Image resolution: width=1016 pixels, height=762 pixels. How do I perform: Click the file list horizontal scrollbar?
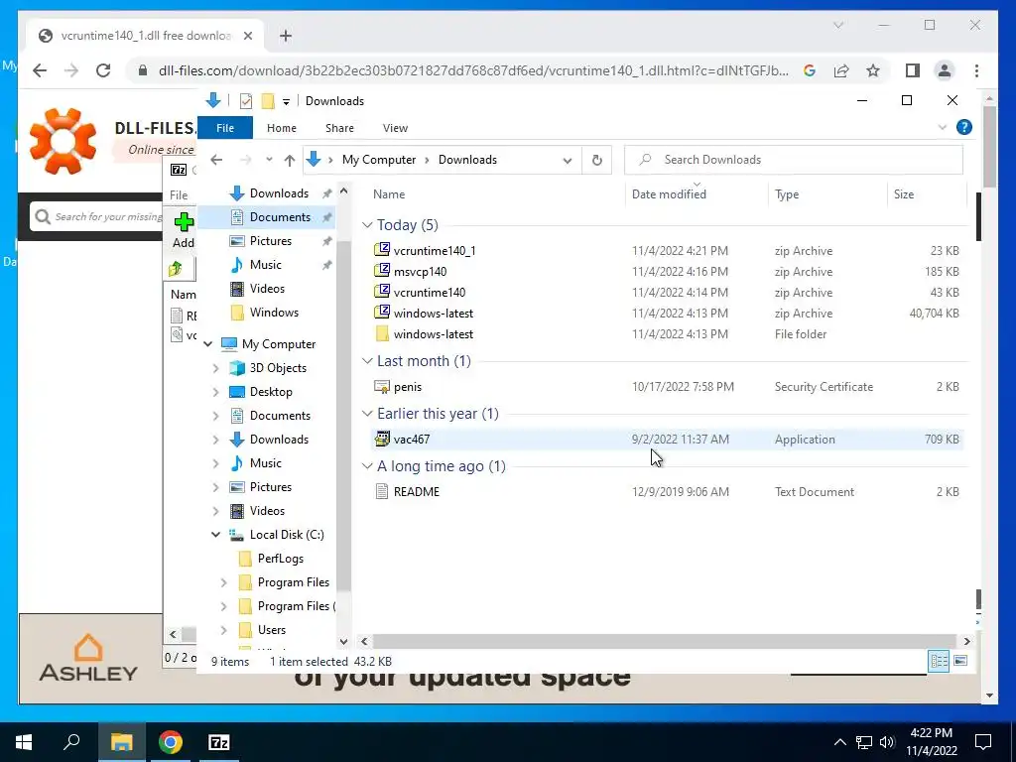[x=665, y=641]
